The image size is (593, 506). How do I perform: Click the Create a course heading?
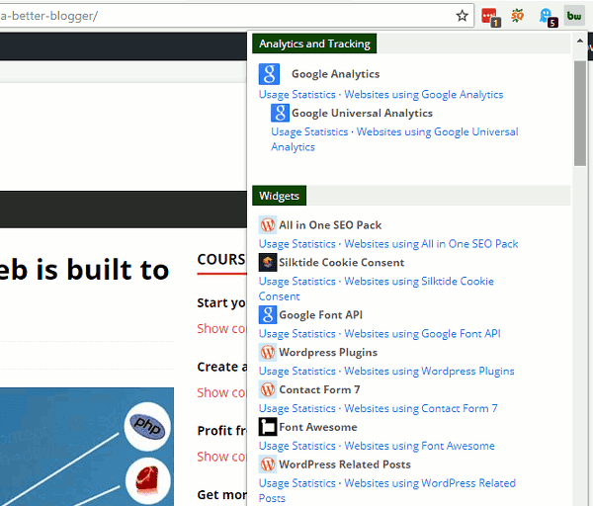coord(221,367)
